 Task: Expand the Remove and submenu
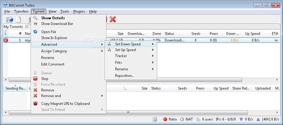pos(68,96)
